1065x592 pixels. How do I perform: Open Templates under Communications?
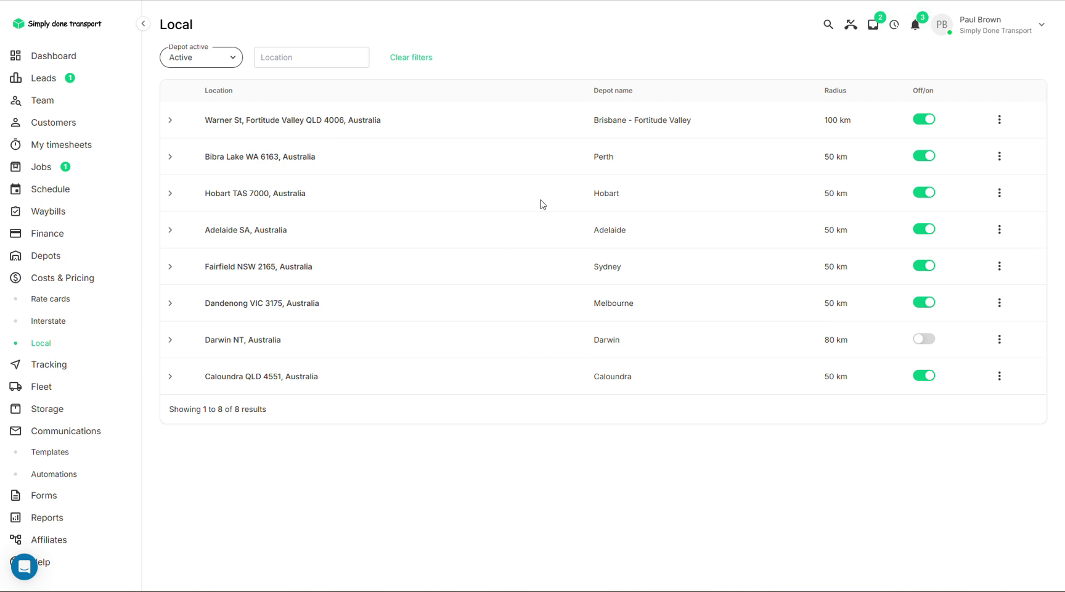point(49,452)
